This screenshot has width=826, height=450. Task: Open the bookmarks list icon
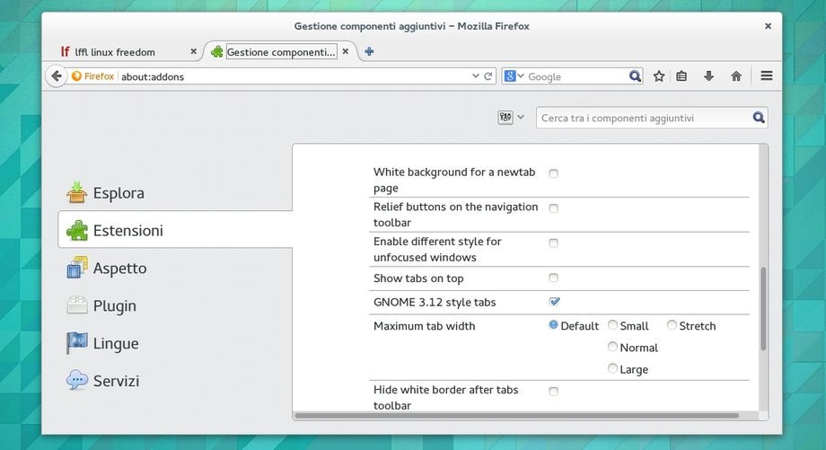tap(682, 76)
